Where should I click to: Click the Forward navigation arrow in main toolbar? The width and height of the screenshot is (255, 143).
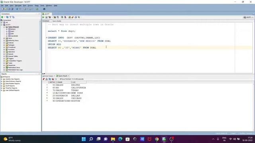[x=30, y=9]
